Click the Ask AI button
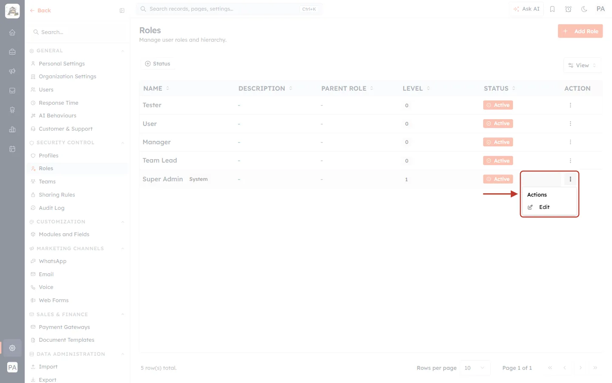This screenshot has width=612, height=383. pos(526,9)
